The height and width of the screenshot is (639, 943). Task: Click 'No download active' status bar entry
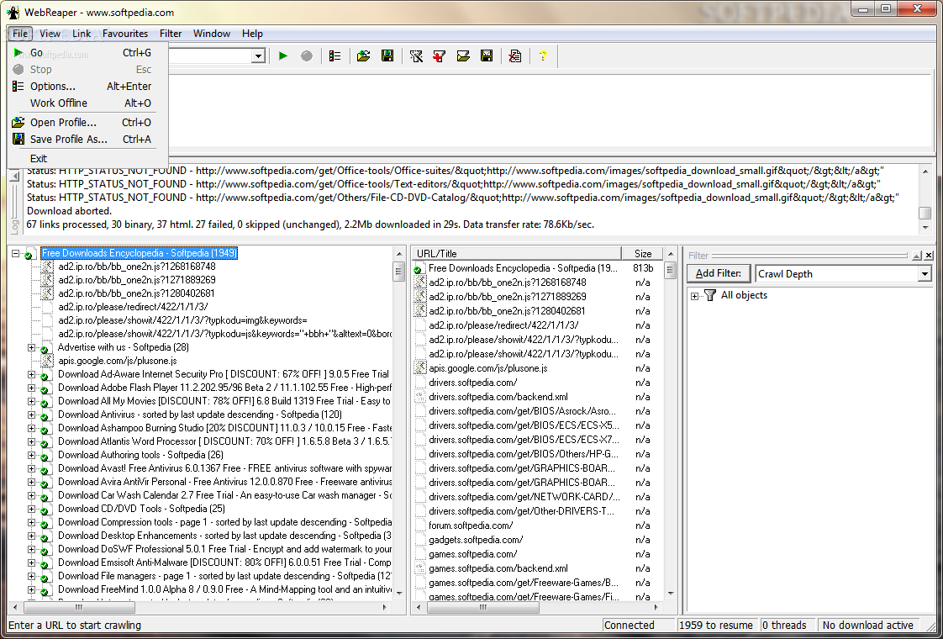tap(868, 626)
